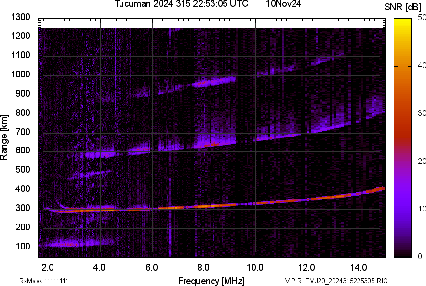Click the 'Range [km]' axis label
426x286 pixels.
(4, 137)
